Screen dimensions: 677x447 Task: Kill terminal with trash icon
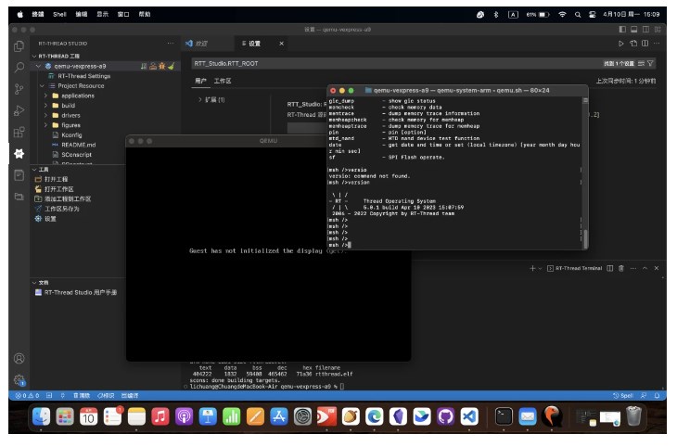coord(620,268)
